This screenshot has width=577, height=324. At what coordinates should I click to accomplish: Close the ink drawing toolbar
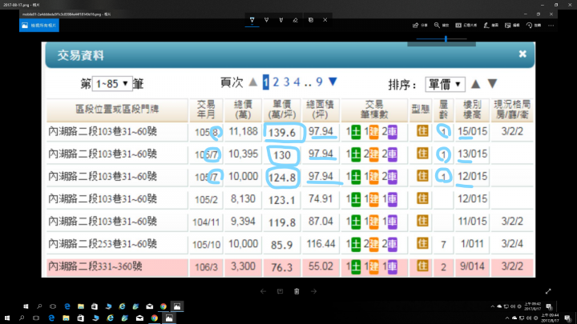tap(325, 20)
